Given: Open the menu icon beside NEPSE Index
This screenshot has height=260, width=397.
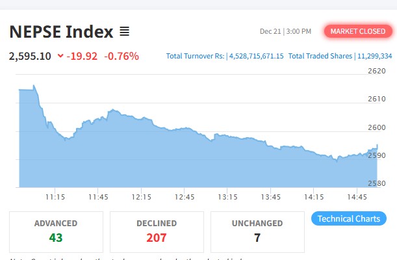Looking at the screenshot, I should (125, 31).
